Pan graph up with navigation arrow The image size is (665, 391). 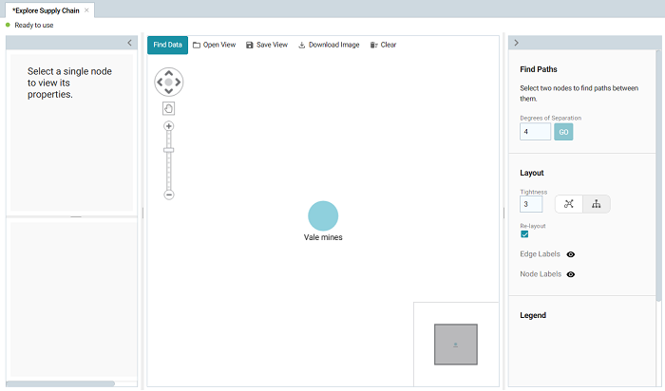pyautogui.click(x=169, y=72)
